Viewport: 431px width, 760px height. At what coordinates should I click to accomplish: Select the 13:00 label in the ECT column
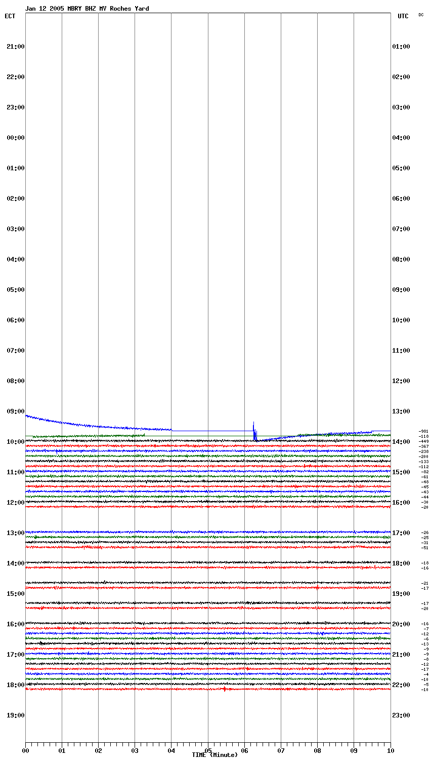[x=16, y=533]
